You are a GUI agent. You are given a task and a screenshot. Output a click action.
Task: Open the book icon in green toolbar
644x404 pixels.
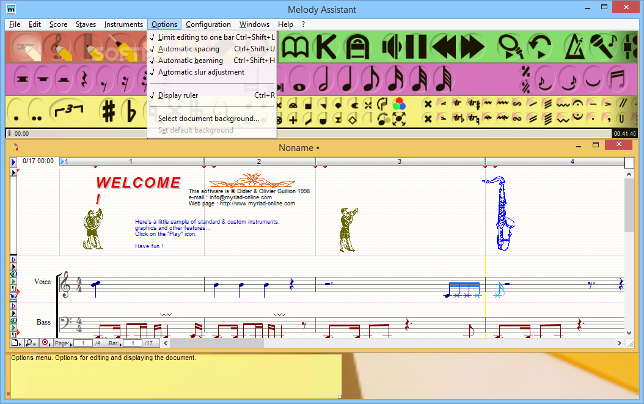(295, 47)
